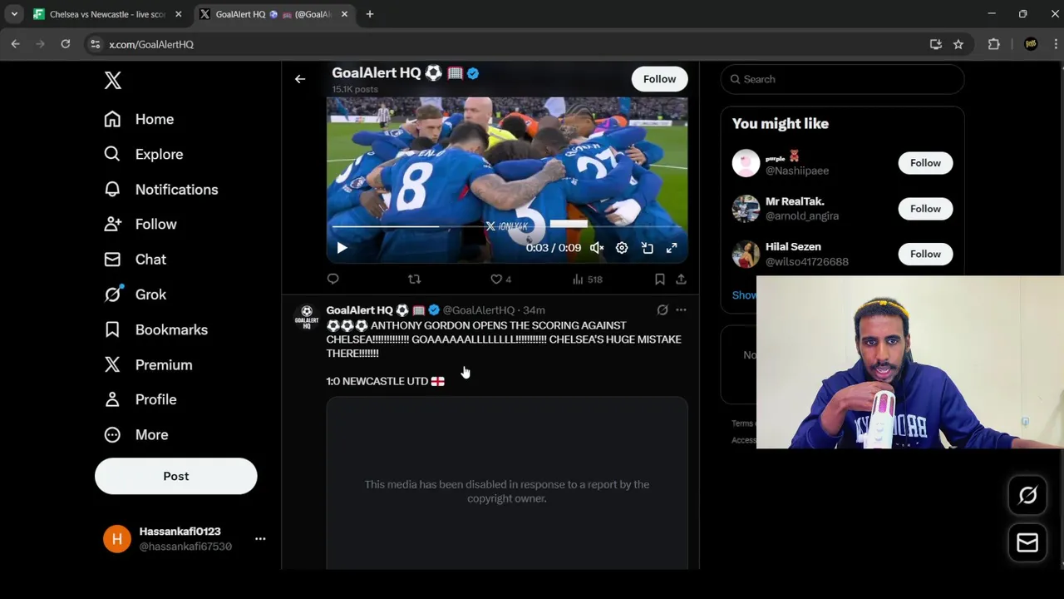Screen dimensions: 1064x599
Task: Follow the GoalAlert HQ account
Action: coord(659,79)
